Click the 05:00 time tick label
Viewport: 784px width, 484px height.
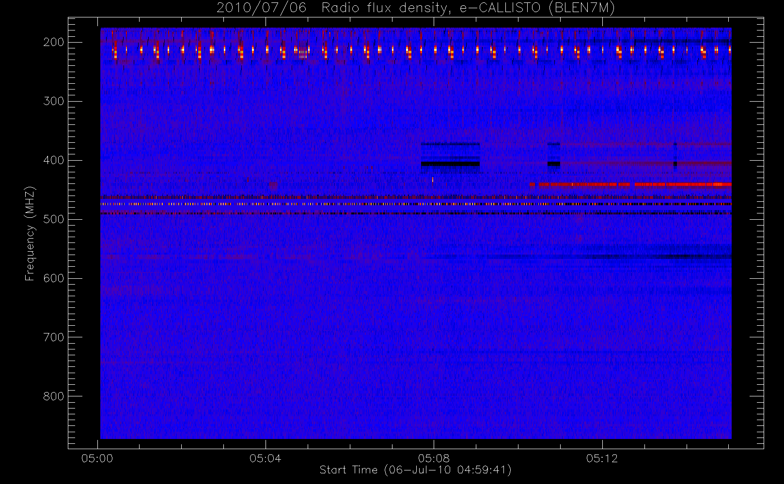(97, 458)
